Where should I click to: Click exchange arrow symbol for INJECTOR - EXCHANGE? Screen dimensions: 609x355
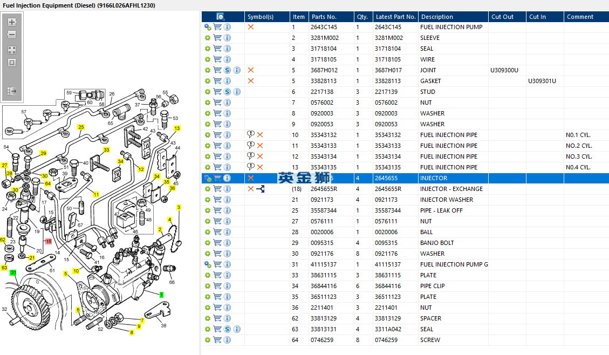coord(261,189)
